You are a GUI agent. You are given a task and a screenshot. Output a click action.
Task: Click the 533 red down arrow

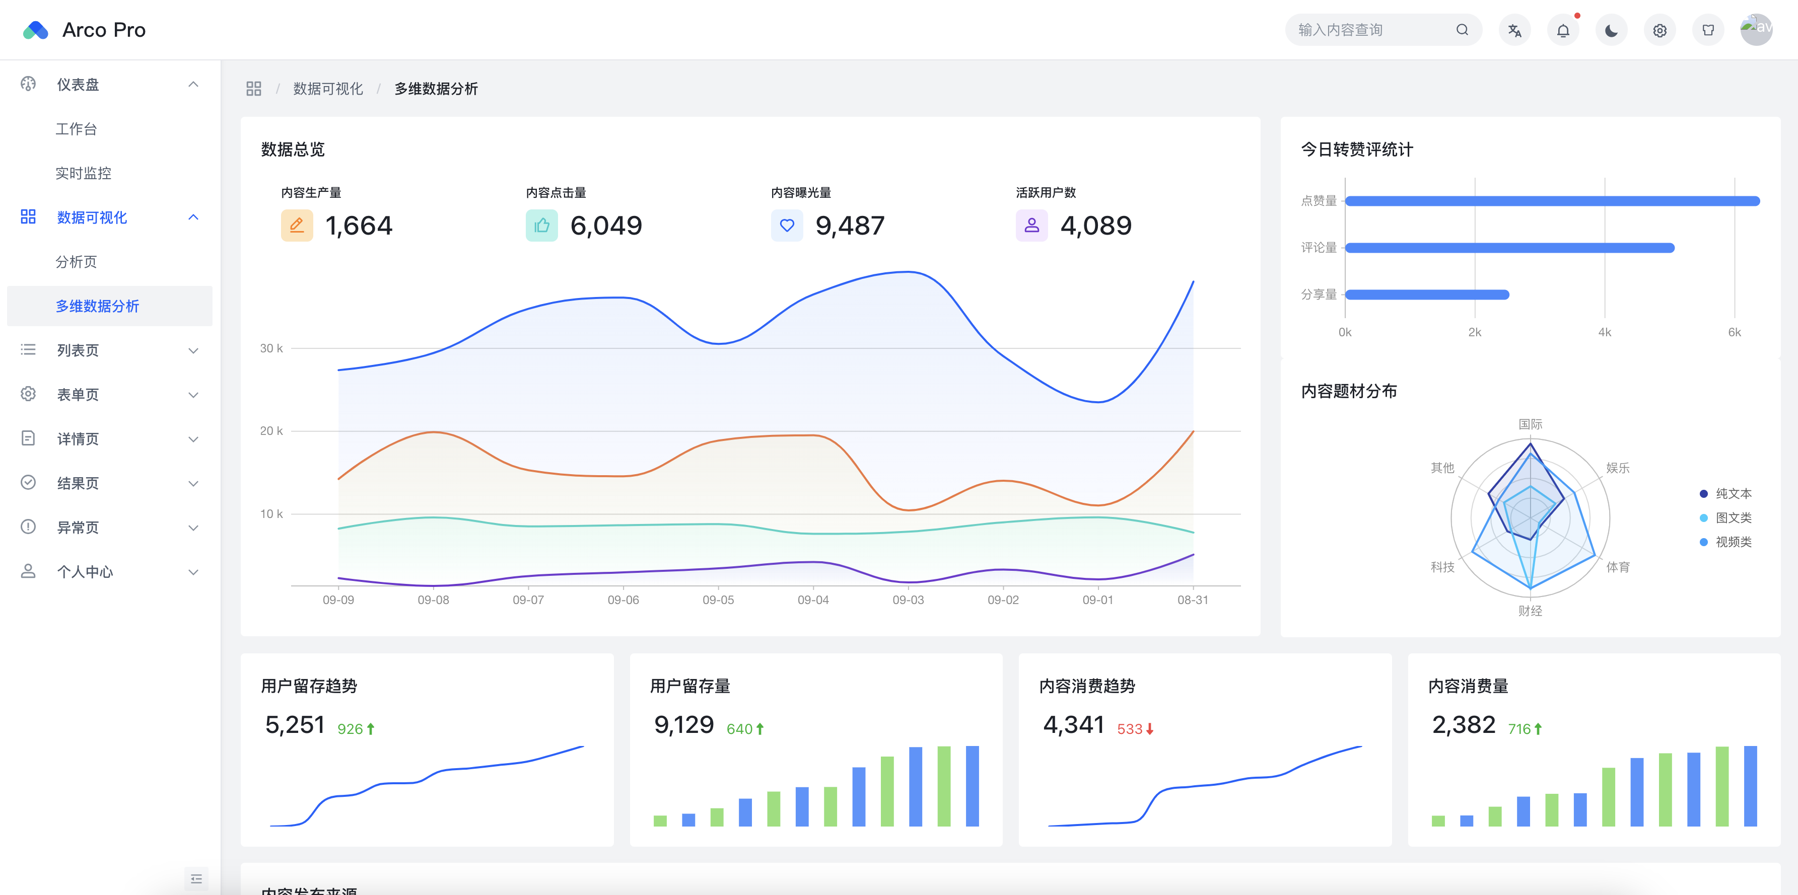click(1150, 729)
